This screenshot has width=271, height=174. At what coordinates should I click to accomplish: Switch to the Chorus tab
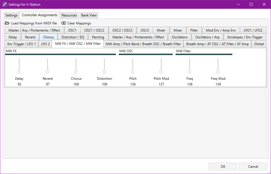48,37
